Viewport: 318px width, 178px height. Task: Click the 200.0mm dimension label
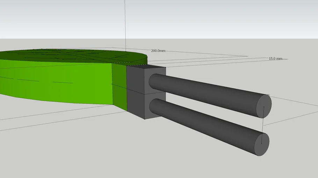158,51
